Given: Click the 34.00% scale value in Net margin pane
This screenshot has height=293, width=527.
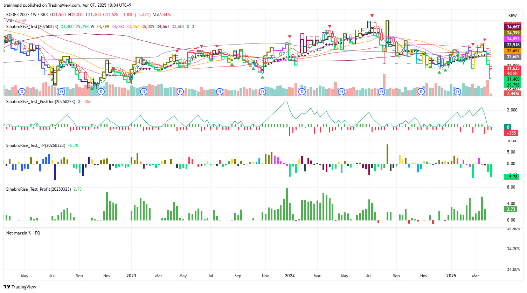Looking at the screenshot, I should pos(513,270).
